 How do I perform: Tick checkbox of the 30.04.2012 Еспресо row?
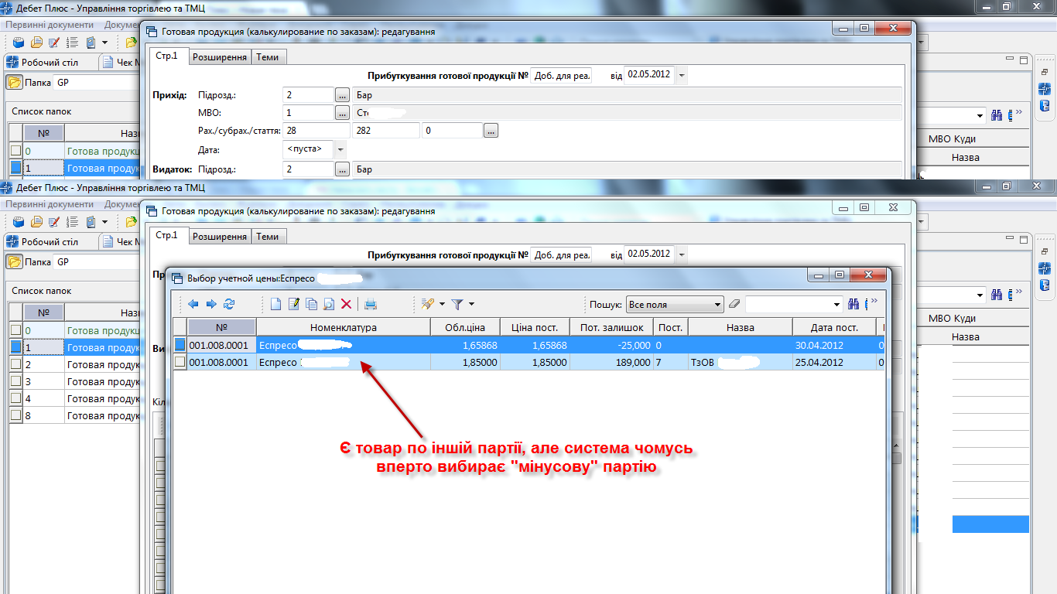(180, 345)
